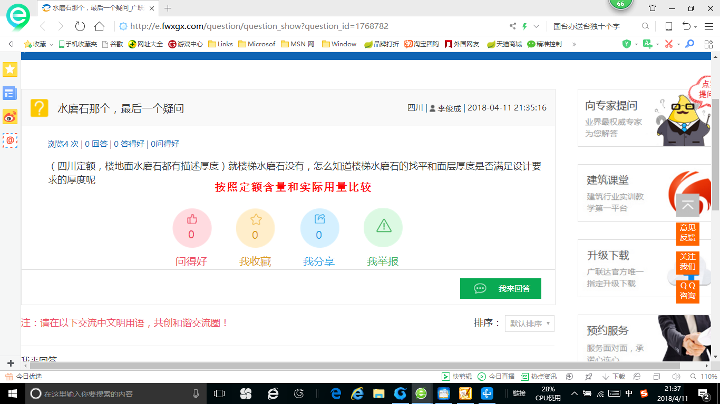Open 手机收藏夹 bookmark
Image resolution: width=720 pixels, height=404 pixels.
77,44
